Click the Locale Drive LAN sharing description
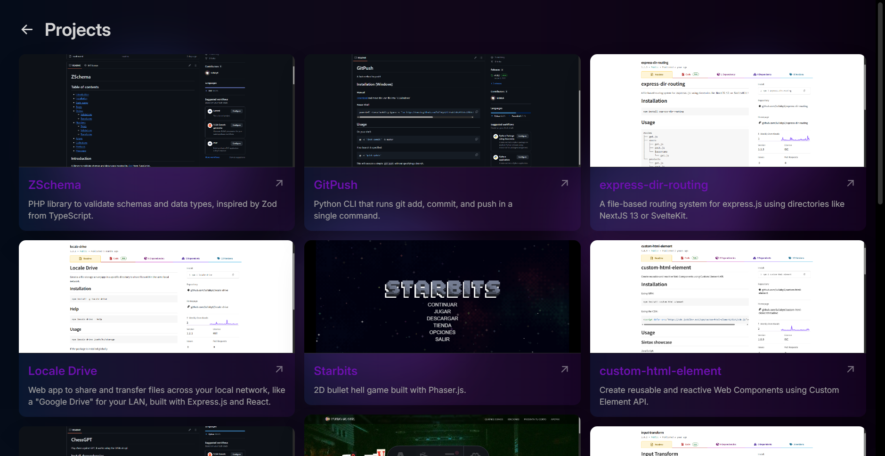The height and width of the screenshot is (456, 885). pos(156,396)
